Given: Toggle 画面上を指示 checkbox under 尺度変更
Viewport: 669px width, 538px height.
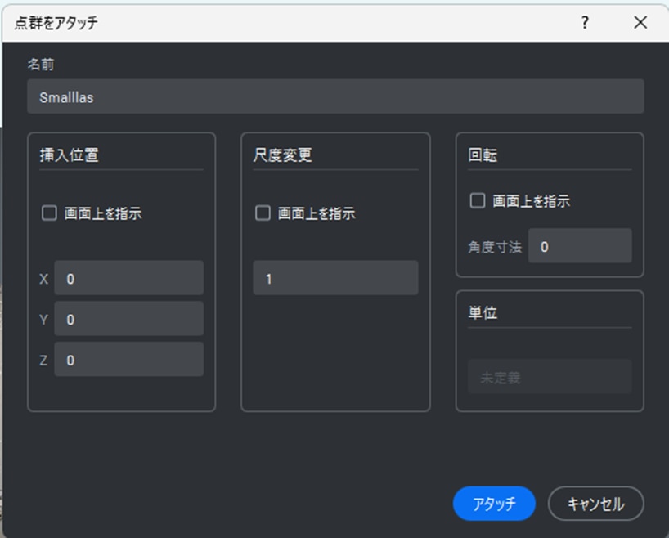Looking at the screenshot, I should tap(263, 213).
